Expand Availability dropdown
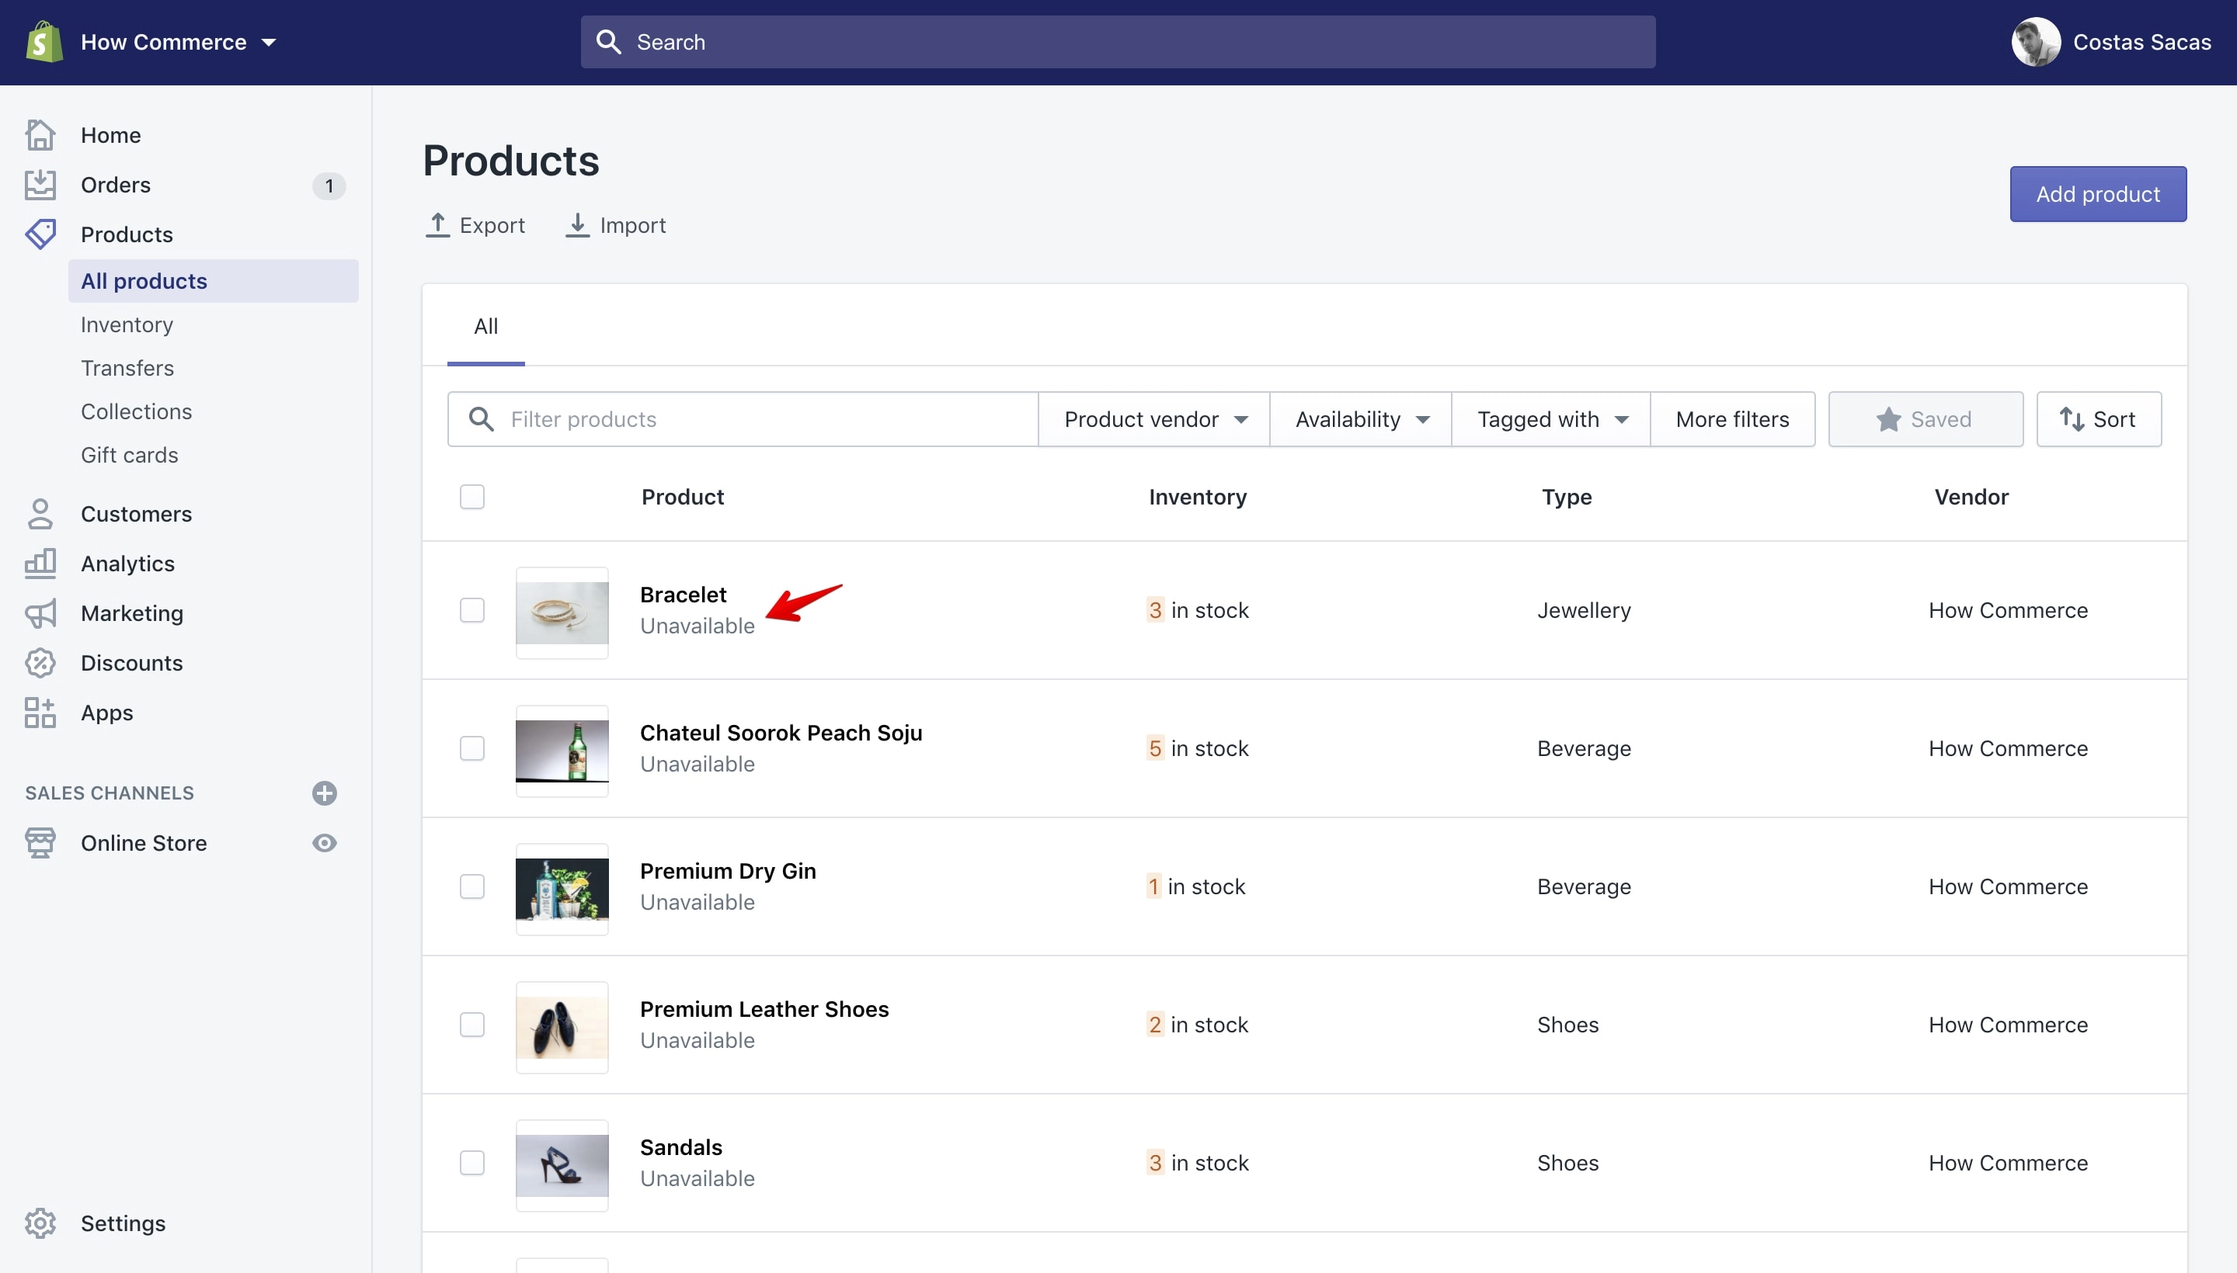2237x1273 pixels. 1360,419
